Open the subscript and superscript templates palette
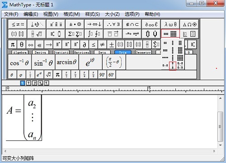Screen dimensions: 226x163 [x=56, y=34]
